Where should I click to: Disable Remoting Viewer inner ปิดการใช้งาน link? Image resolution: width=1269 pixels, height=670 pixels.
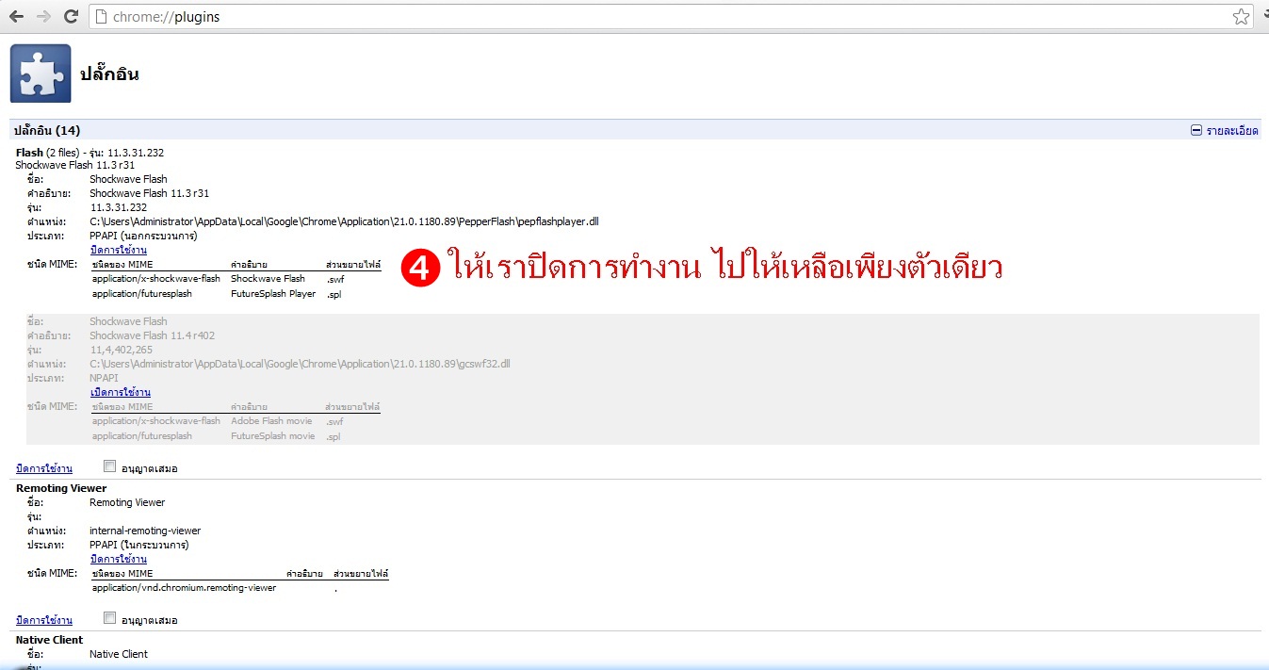(x=119, y=559)
